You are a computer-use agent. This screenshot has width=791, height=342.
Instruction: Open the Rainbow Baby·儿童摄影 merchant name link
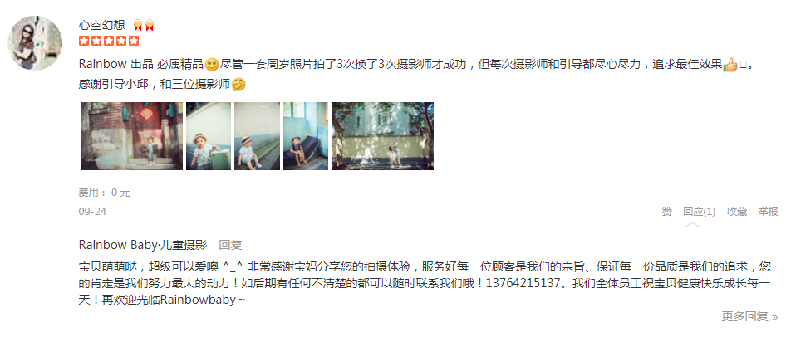coord(143,245)
